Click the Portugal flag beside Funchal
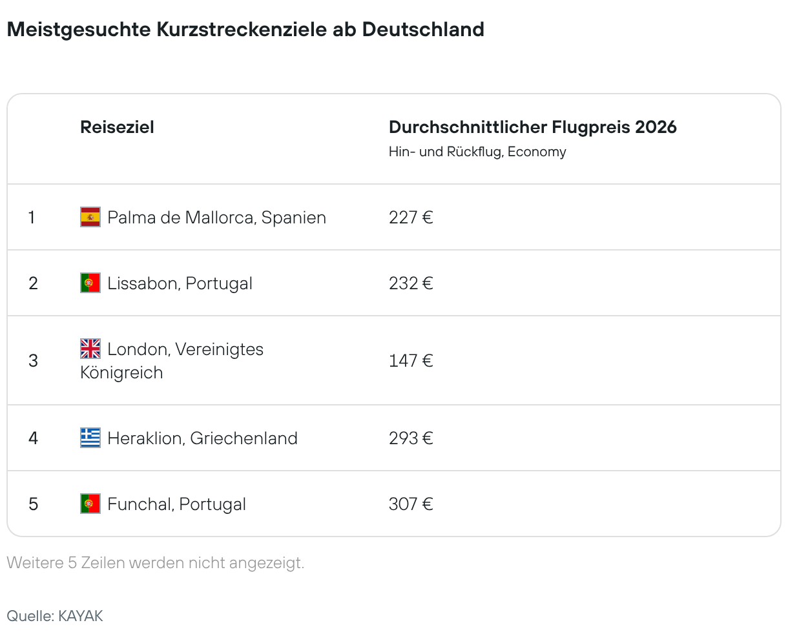788x634 pixels. tap(90, 504)
